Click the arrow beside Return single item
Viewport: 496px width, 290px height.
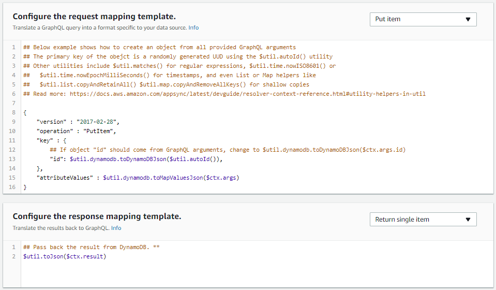tap(468, 220)
